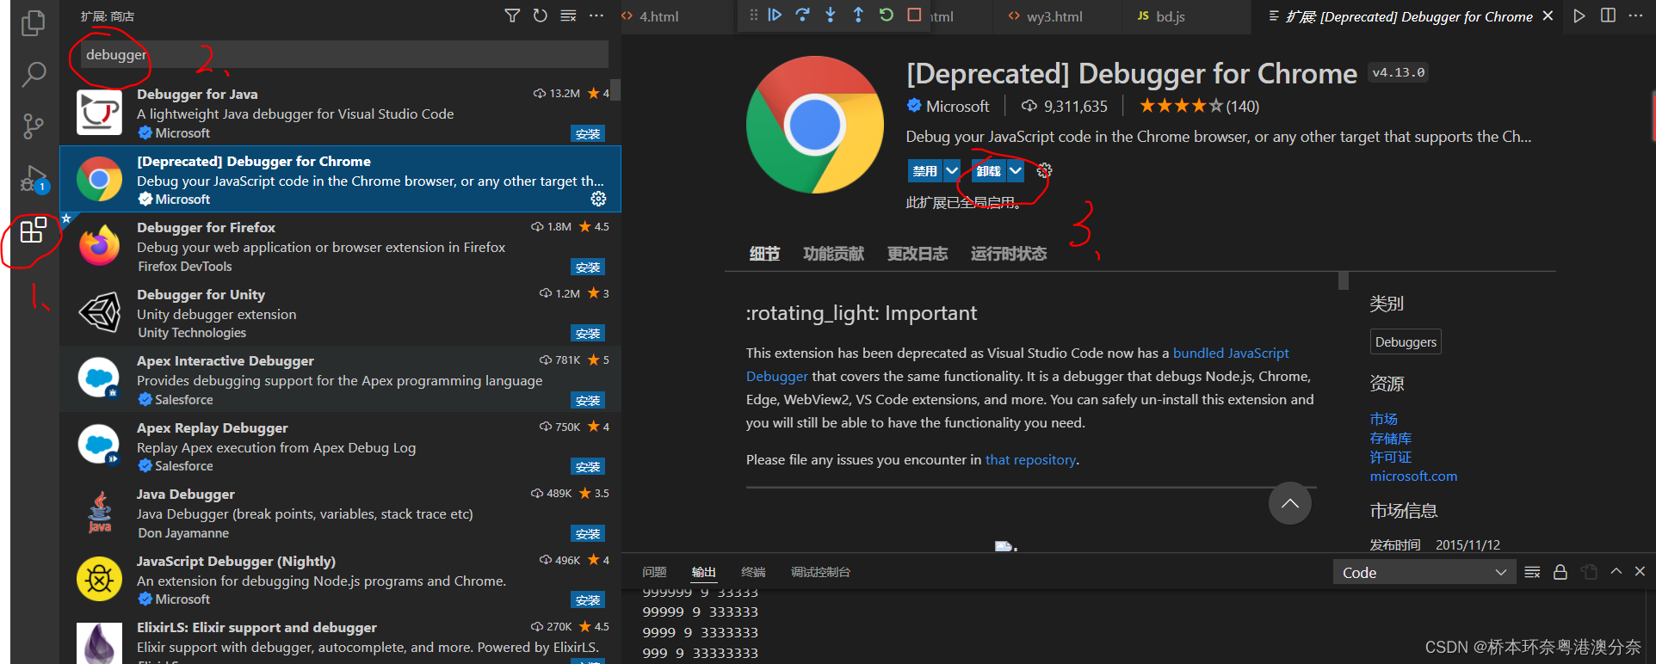Close the Debugger for Chrome extension tab

(1548, 15)
